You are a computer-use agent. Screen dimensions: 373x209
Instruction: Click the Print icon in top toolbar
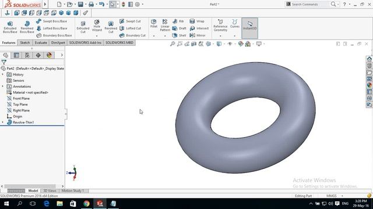click(91, 4)
